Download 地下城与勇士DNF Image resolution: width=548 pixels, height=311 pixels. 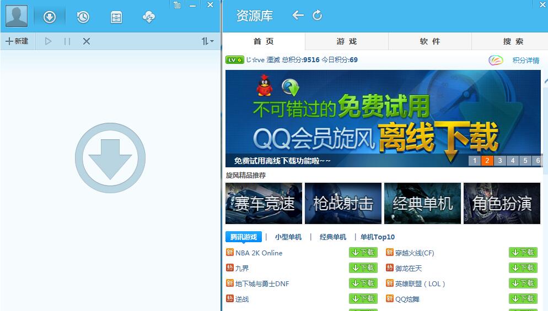tap(363, 283)
